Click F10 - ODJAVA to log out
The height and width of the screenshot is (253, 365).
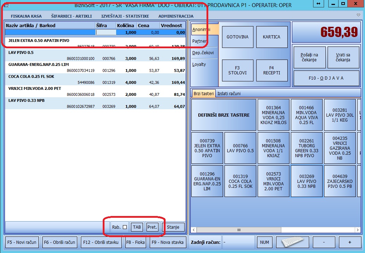point(327,78)
